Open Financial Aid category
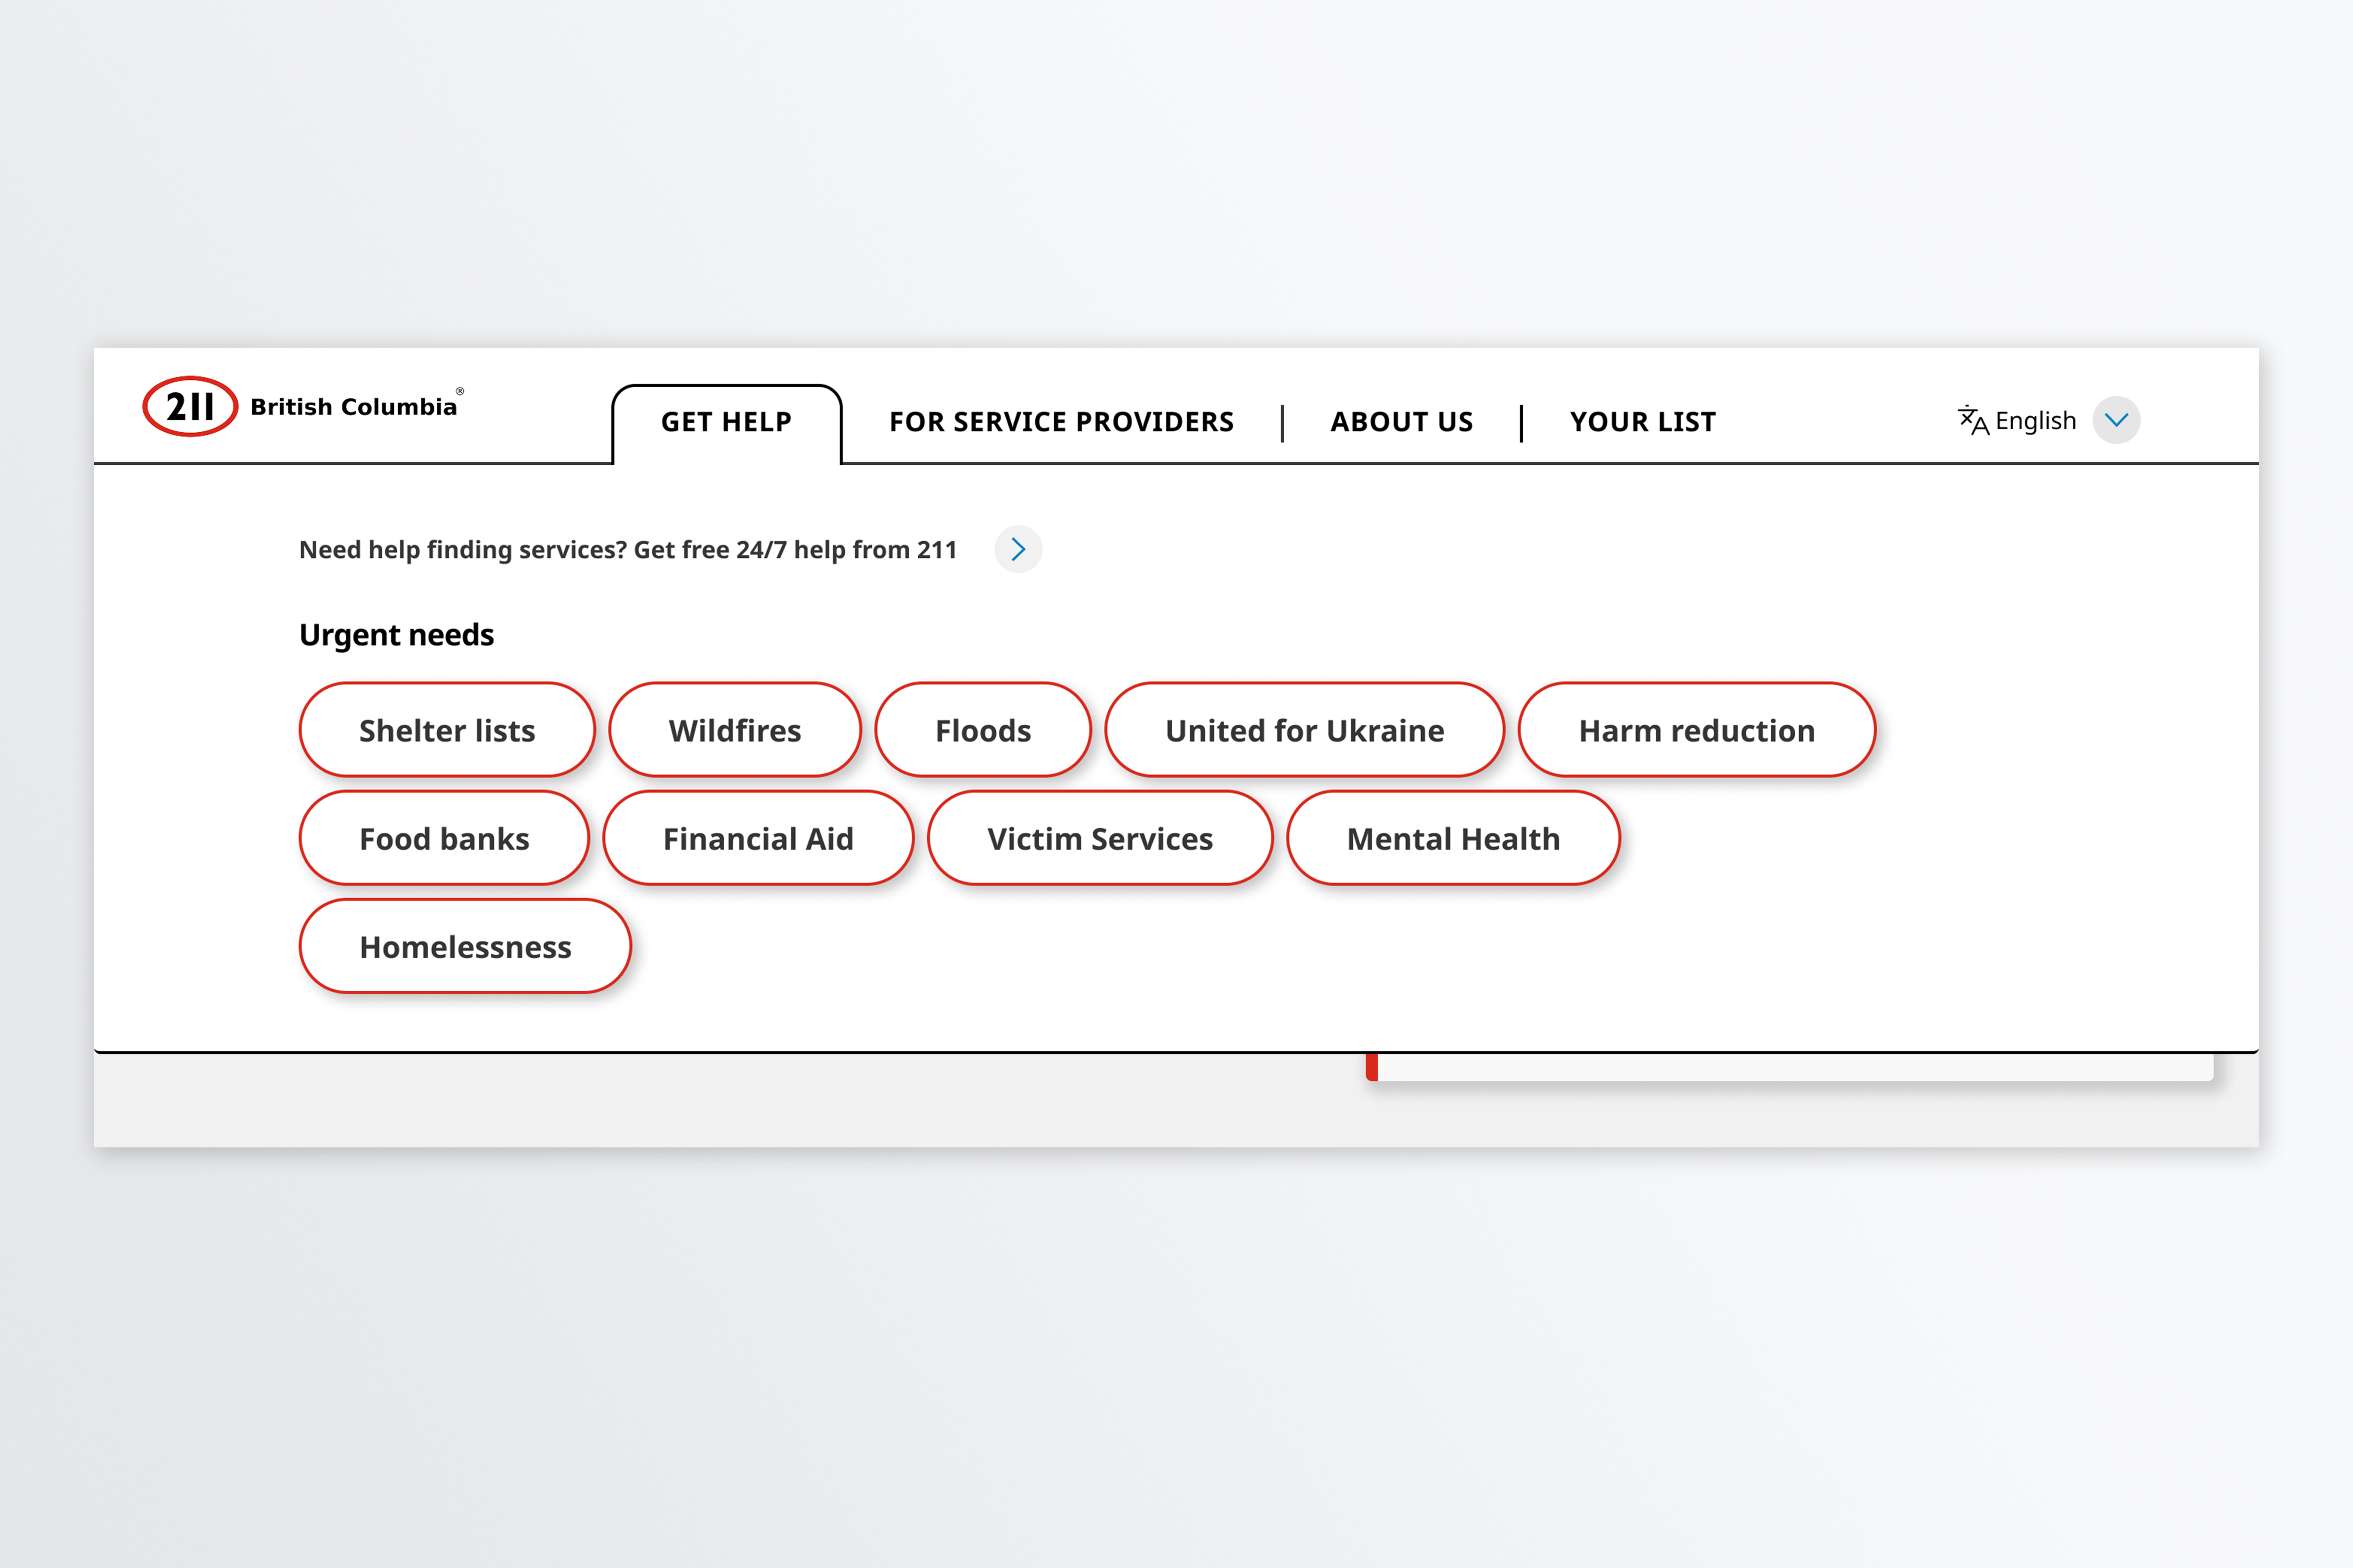 [x=757, y=838]
